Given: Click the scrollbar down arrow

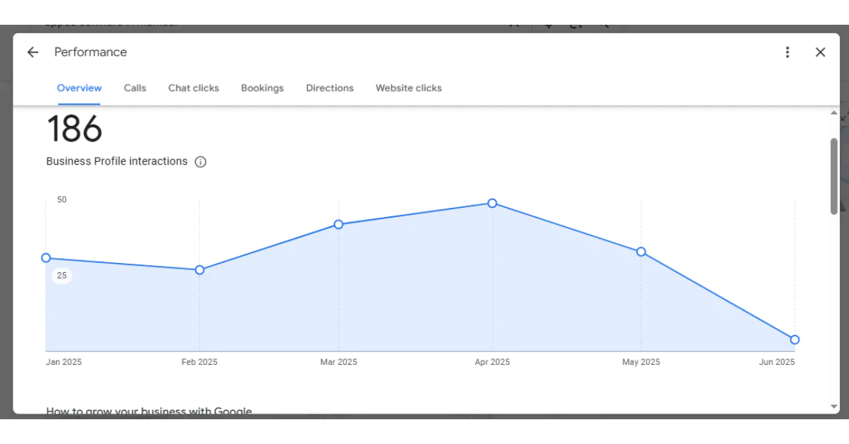Looking at the screenshot, I should (834, 407).
